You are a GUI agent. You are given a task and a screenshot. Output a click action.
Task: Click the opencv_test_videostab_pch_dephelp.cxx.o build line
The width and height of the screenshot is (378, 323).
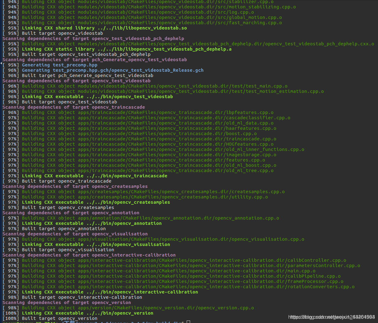[188, 44]
